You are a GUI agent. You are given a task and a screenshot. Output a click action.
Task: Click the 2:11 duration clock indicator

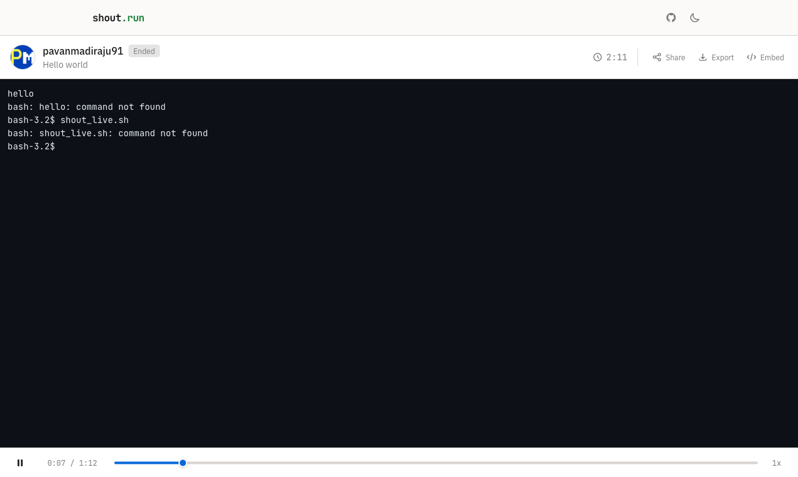coord(610,57)
